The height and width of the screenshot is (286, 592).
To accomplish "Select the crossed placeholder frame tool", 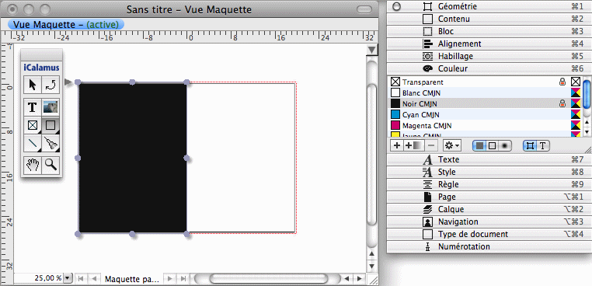I will 33,125.
